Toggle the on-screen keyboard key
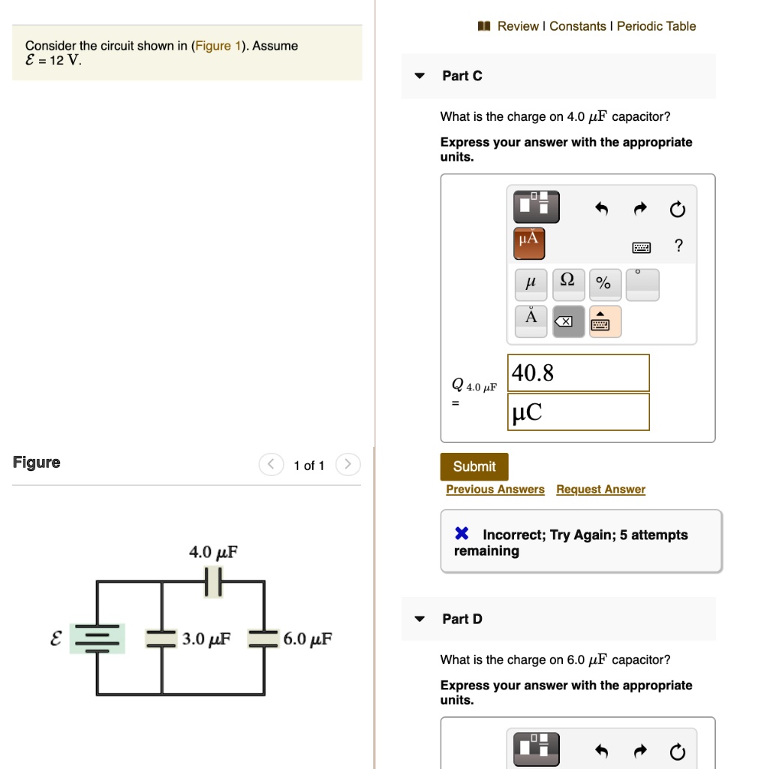 (605, 320)
